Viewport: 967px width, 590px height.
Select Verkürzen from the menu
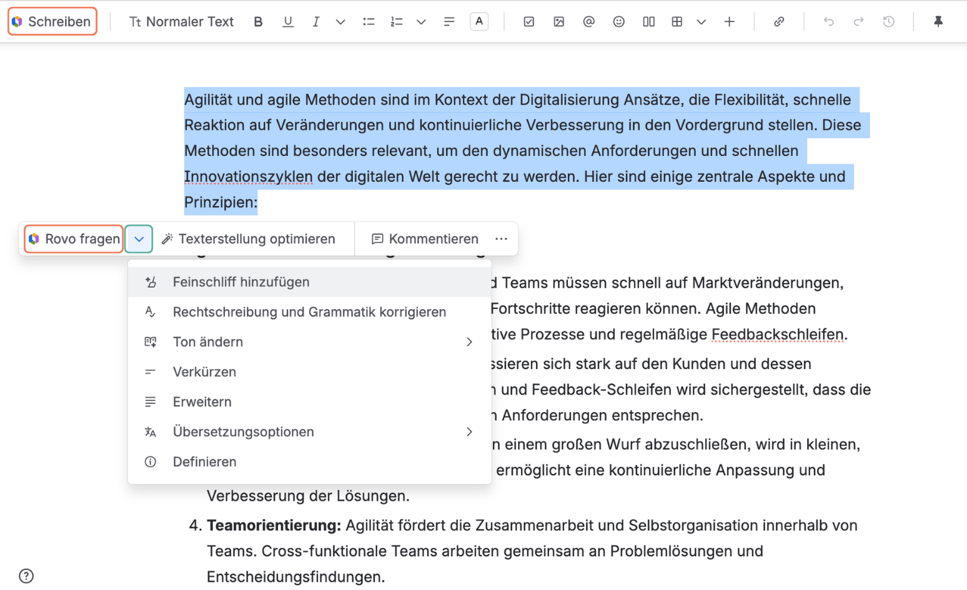[x=309, y=372]
